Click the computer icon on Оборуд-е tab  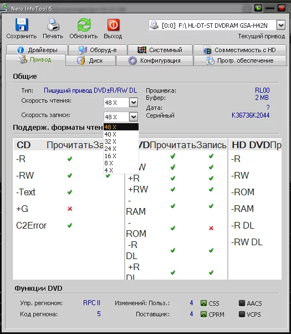point(83,50)
